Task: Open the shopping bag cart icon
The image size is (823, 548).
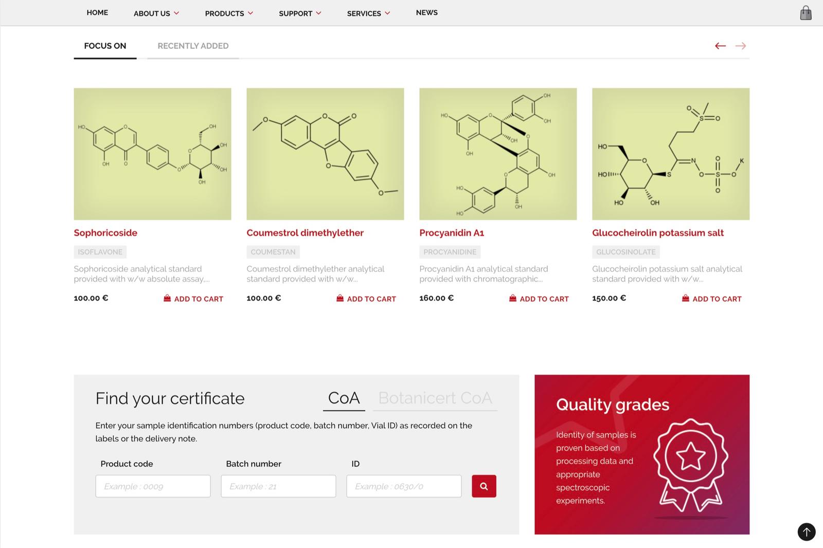Action: [x=806, y=13]
